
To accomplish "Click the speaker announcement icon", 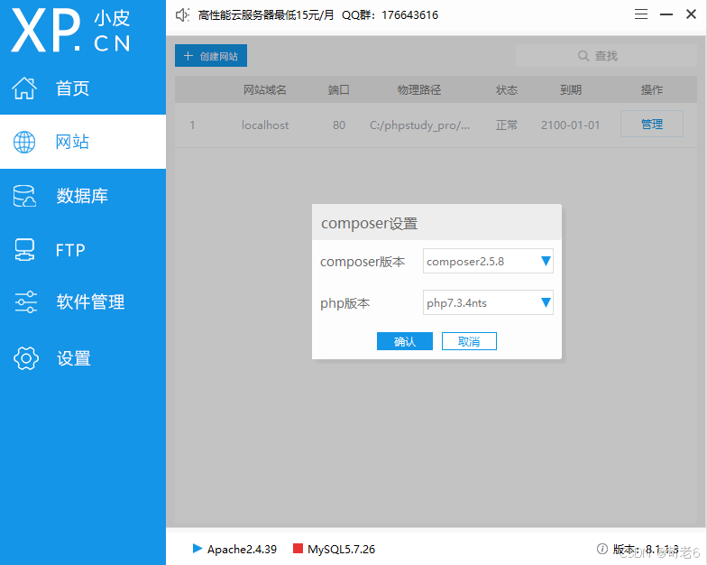I will 182,14.
